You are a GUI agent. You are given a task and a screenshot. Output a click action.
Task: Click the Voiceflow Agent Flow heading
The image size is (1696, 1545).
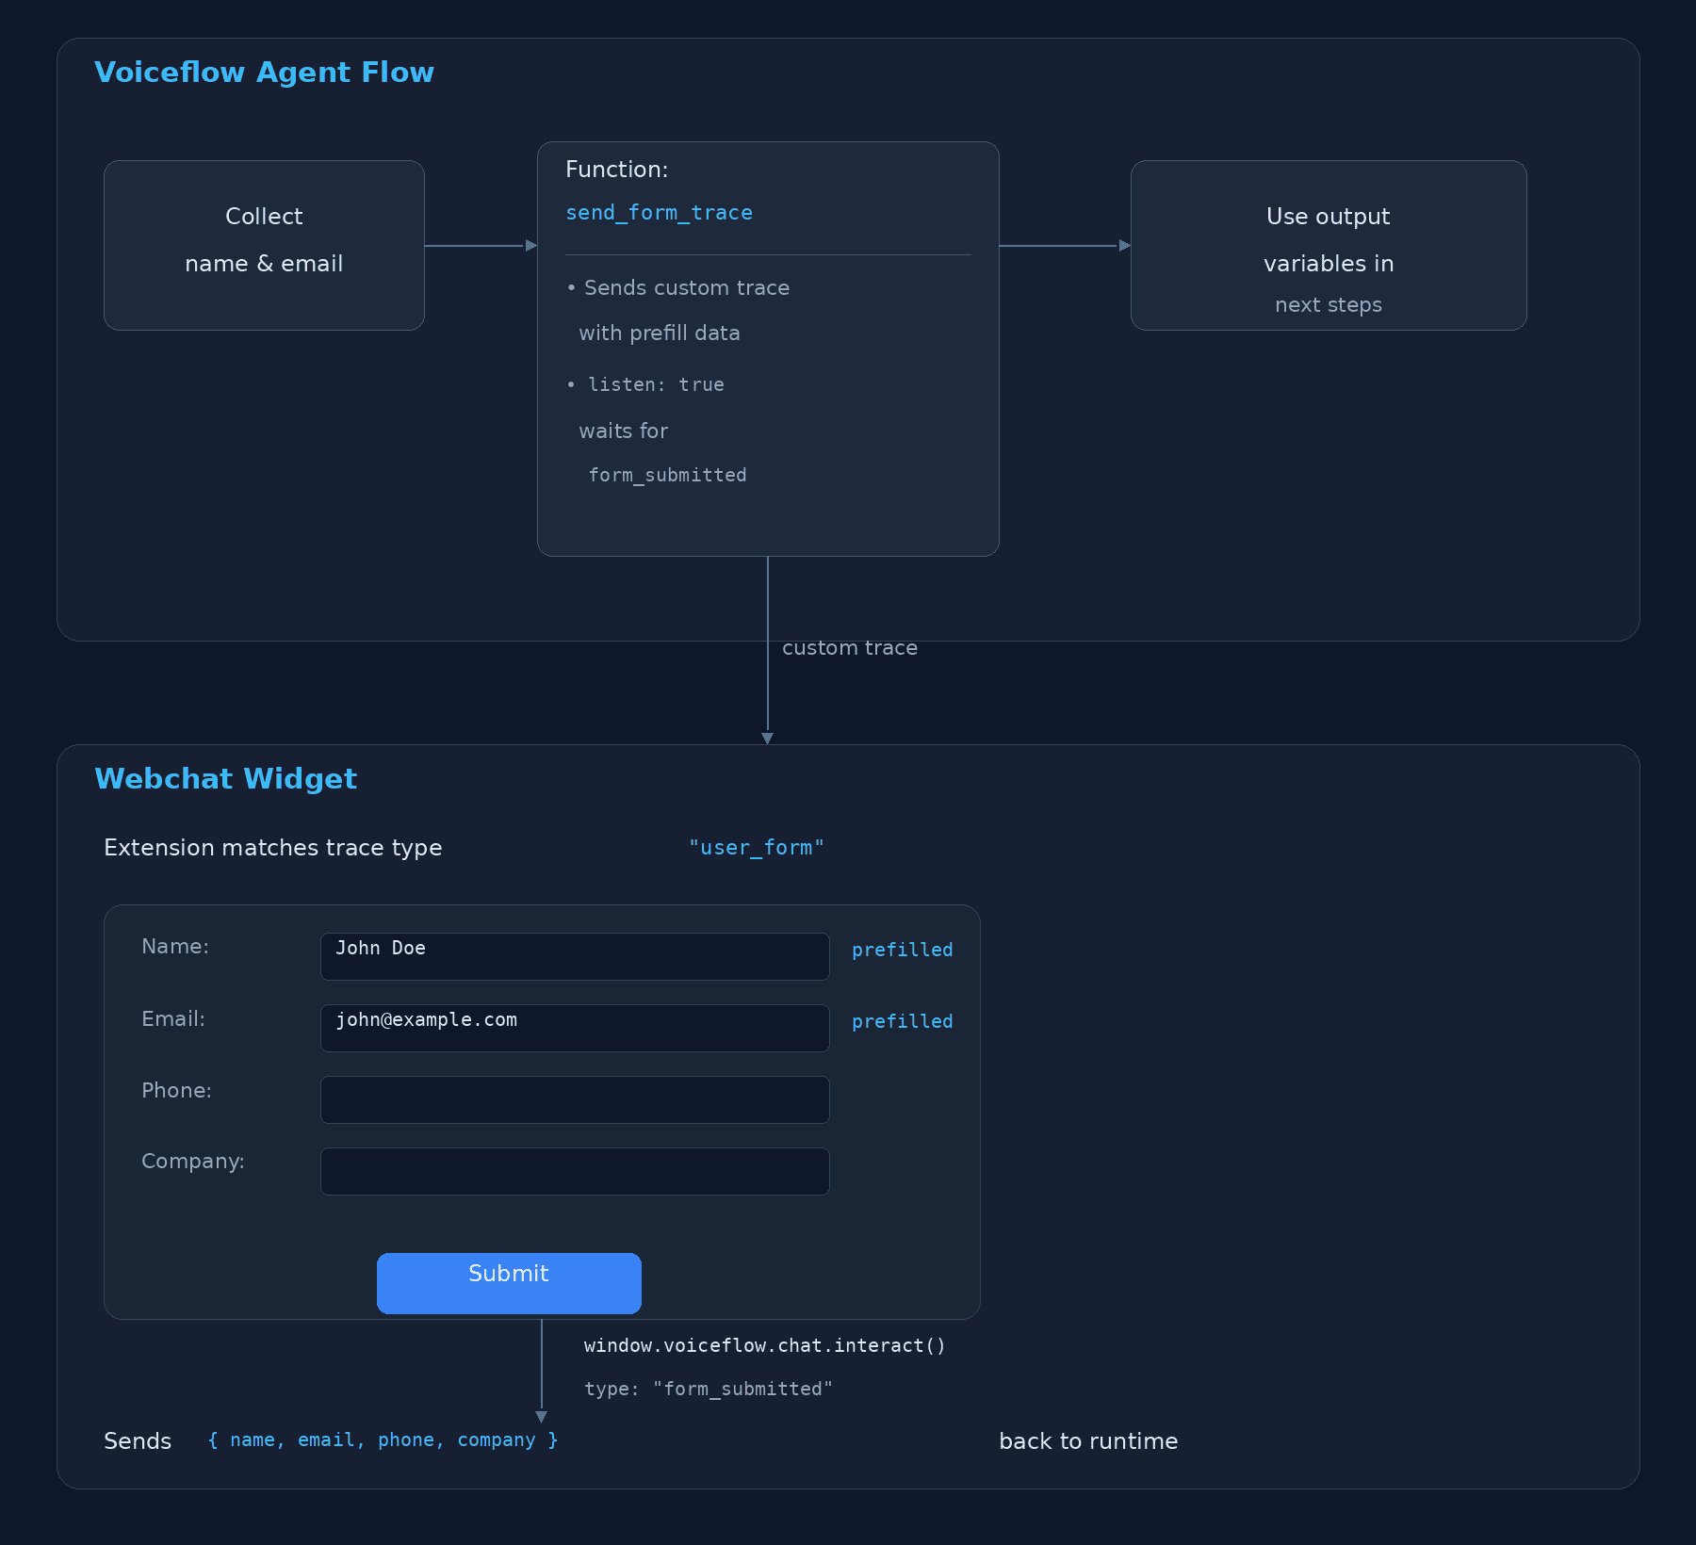click(264, 73)
